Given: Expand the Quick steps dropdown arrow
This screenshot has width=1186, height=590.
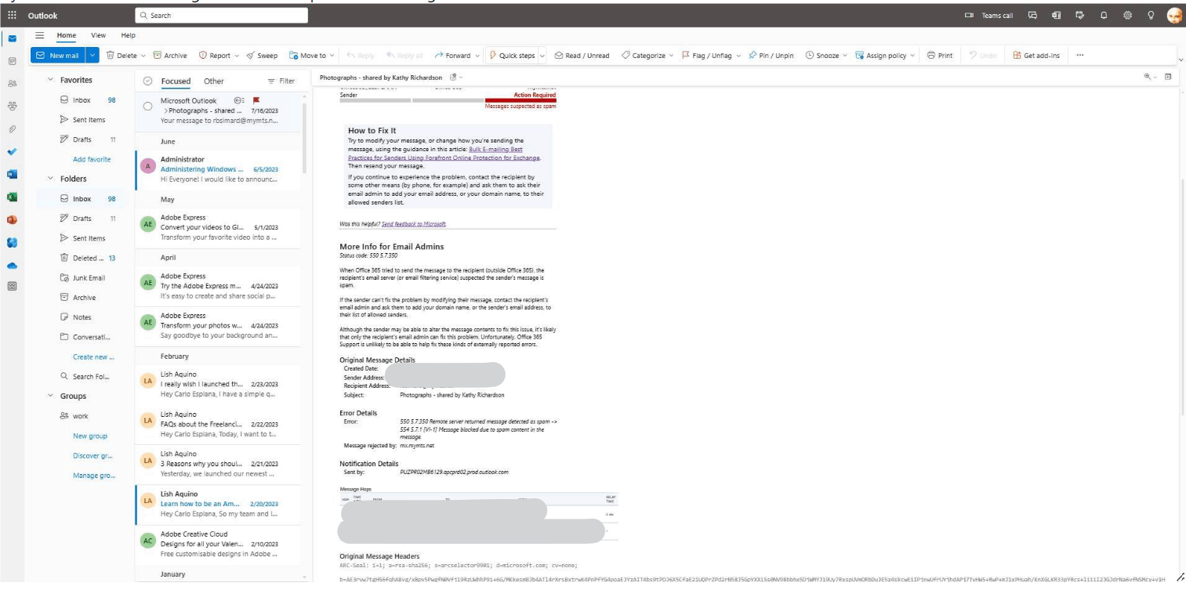Looking at the screenshot, I should [542, 56].
